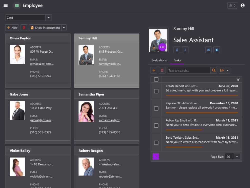Image resolution: width=250 pixels, height=188 pixels.
Task: Click the March 16, 2021 task date
Action: click(x=227, y=137)
